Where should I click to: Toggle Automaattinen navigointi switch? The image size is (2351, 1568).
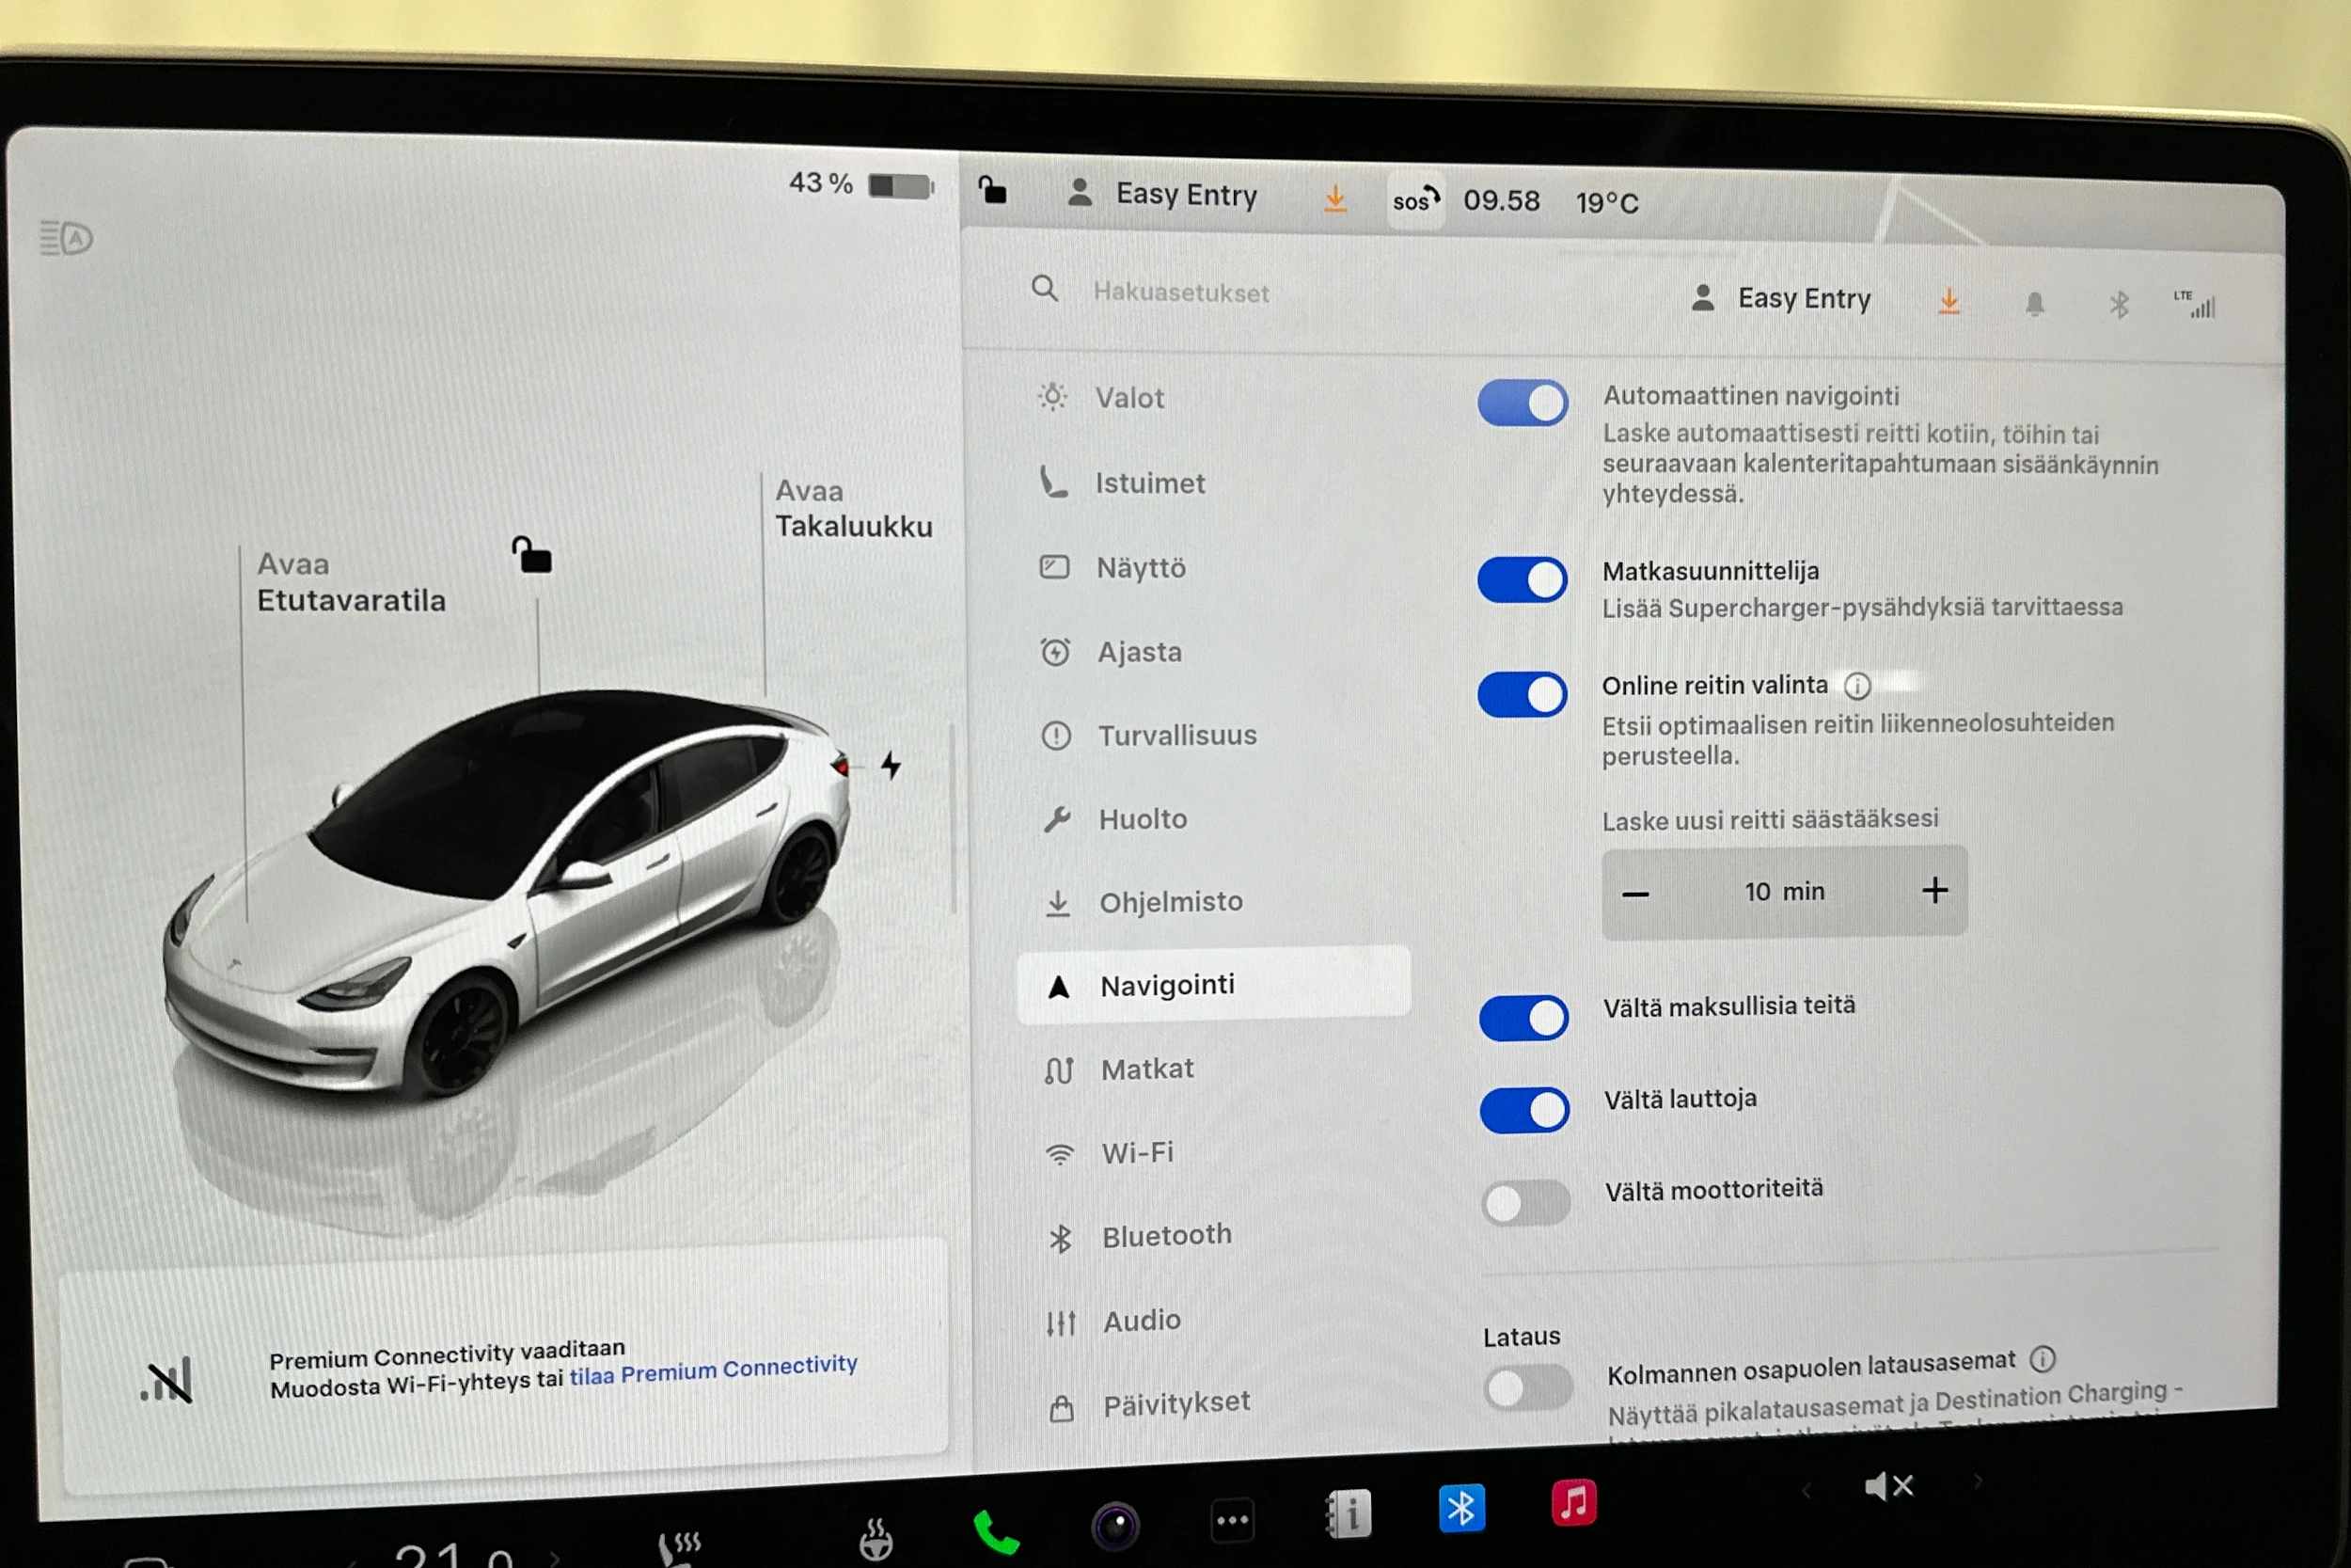tap(1523, 403)
